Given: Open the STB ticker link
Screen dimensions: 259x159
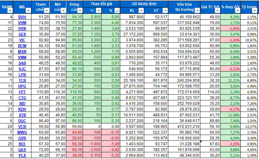Looking at the screenshot, I should 22,115.
